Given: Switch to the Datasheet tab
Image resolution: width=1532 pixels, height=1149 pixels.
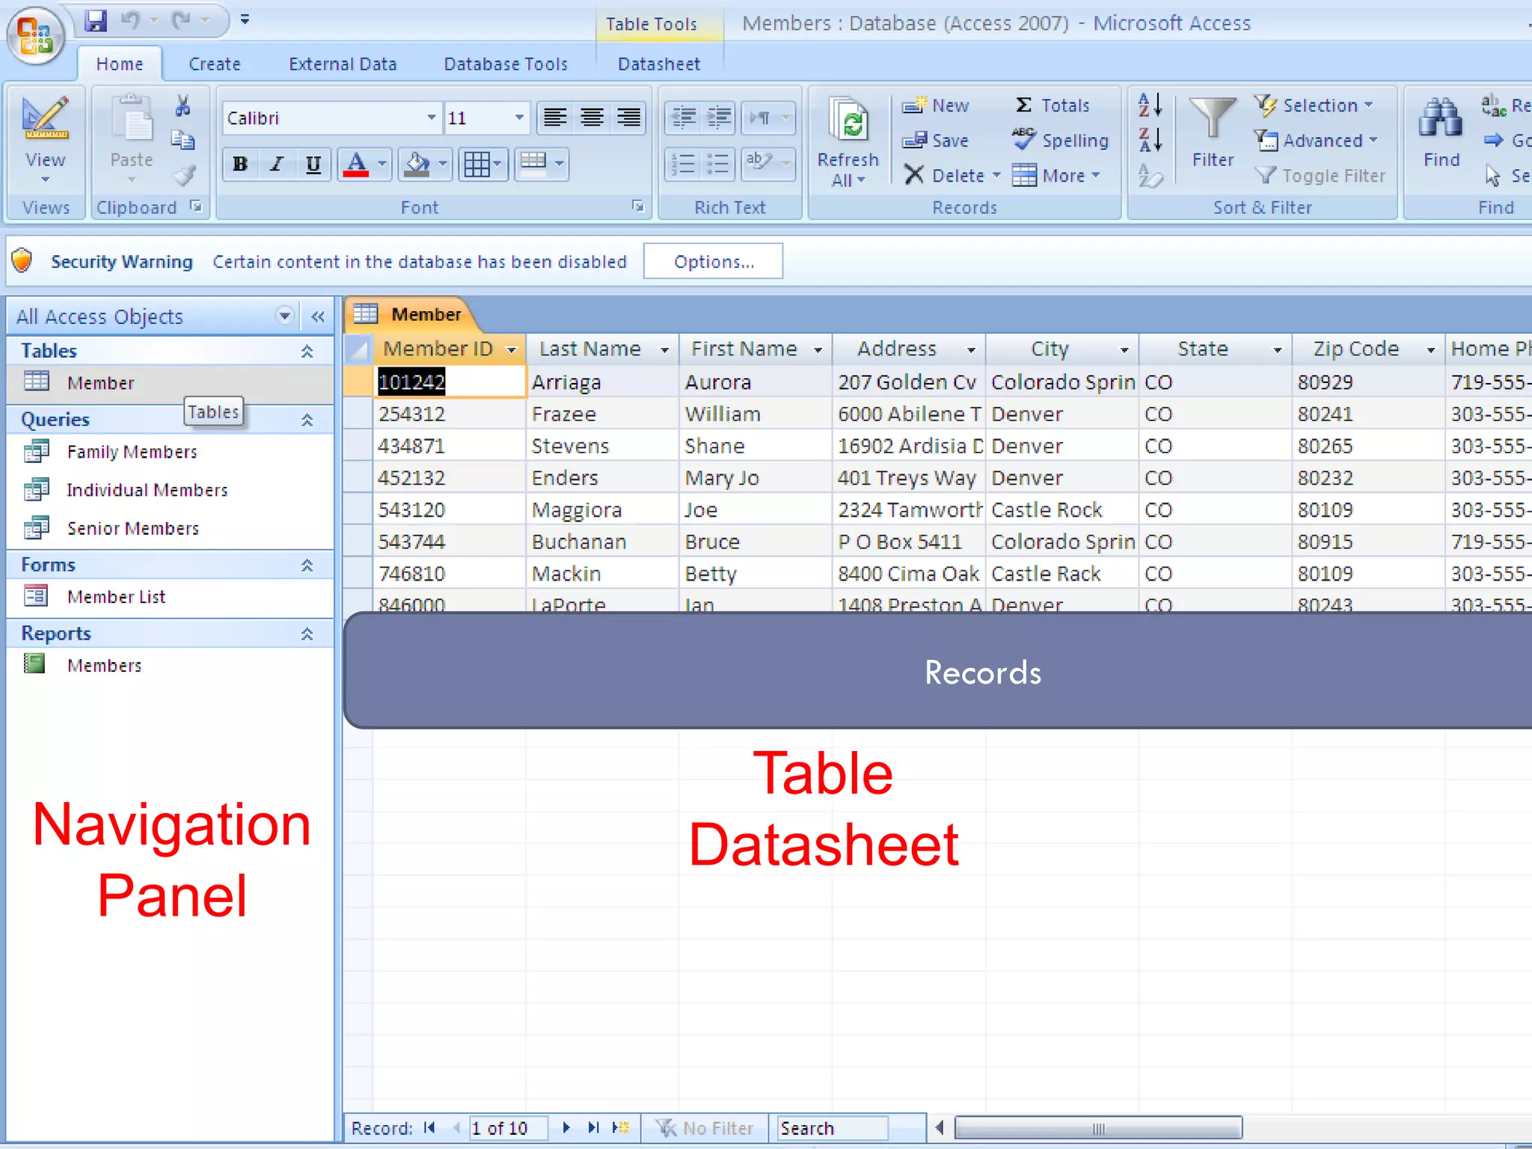Looking at the screenshot, I should pyautogui.click(x=659, y=64).
